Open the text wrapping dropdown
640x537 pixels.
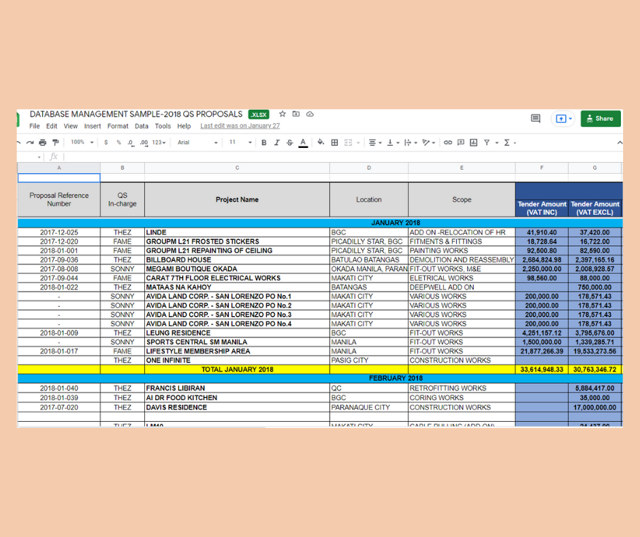(411, 142)
